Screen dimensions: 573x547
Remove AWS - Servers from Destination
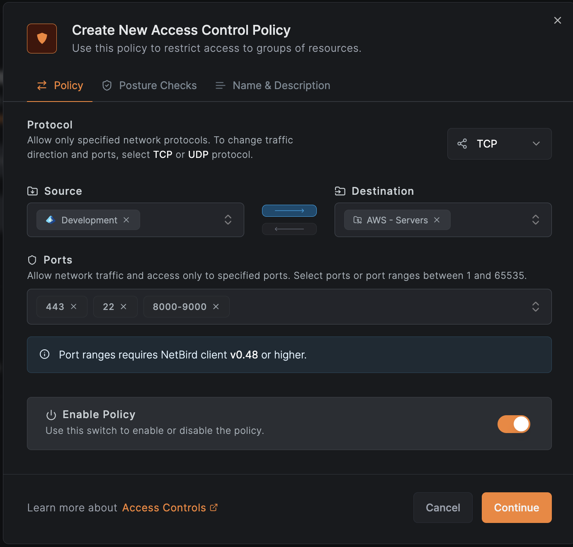coord(437,220)
